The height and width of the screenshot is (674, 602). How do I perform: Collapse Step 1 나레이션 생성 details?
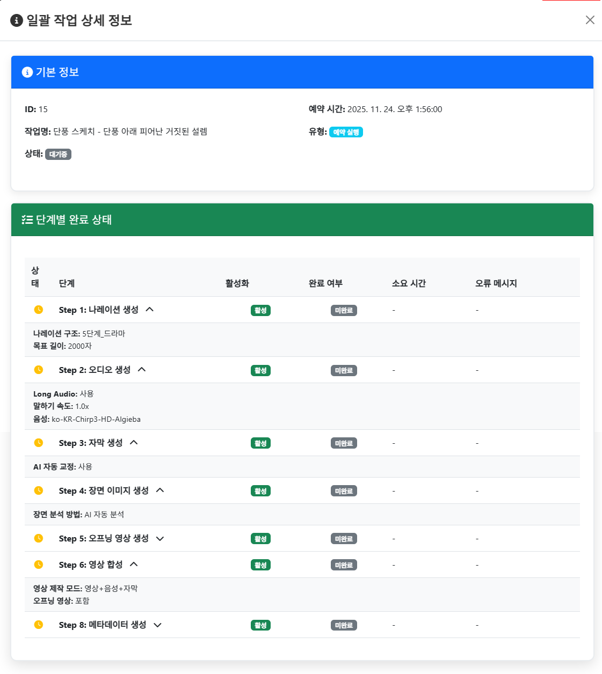point(150,310)
